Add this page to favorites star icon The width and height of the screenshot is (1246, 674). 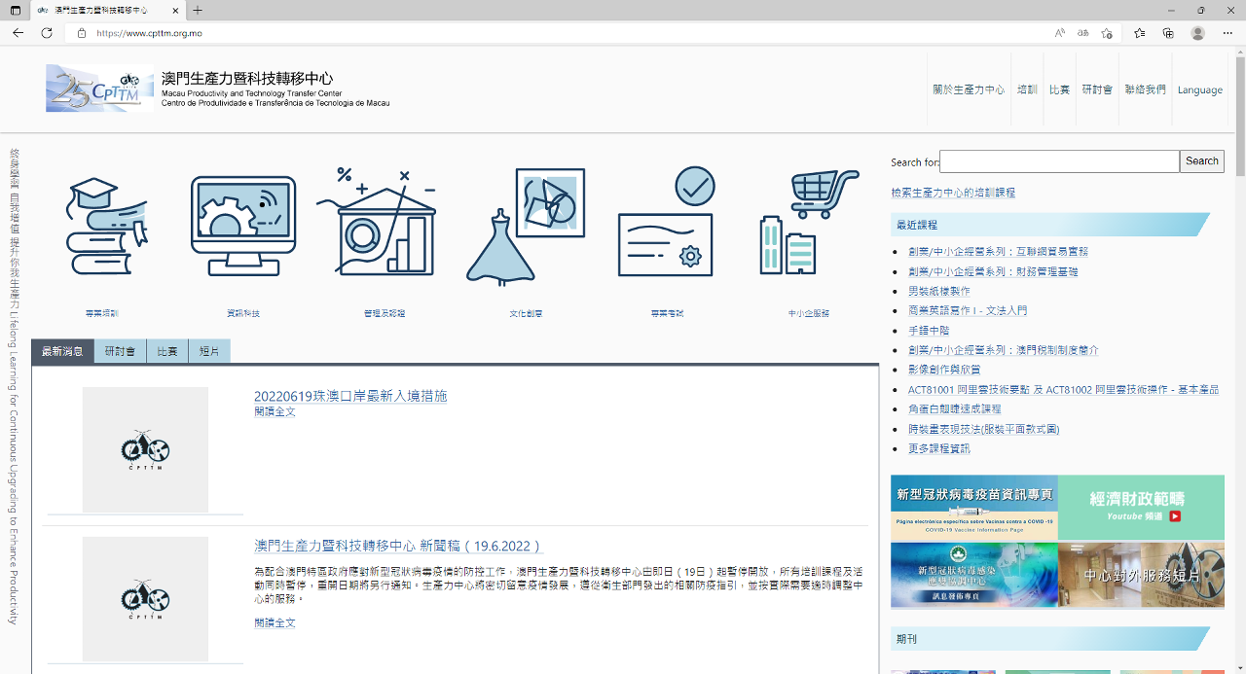click(x=1107, y=33)
